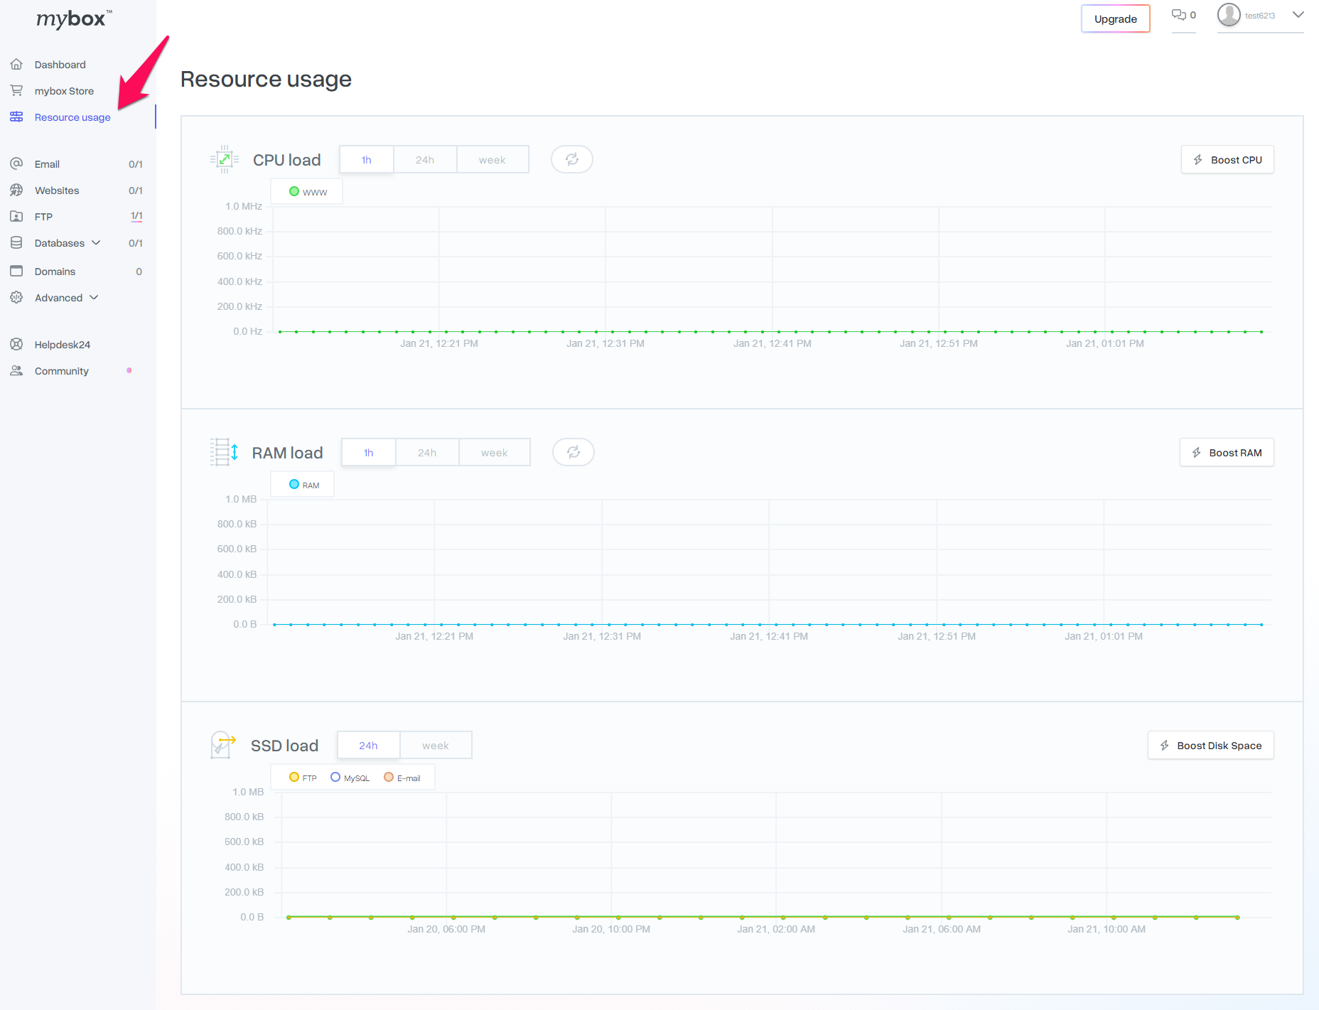Click the Email at-sign icon
The width and height of the screenshot is (1319, 1010).
(x=16, y=164)
